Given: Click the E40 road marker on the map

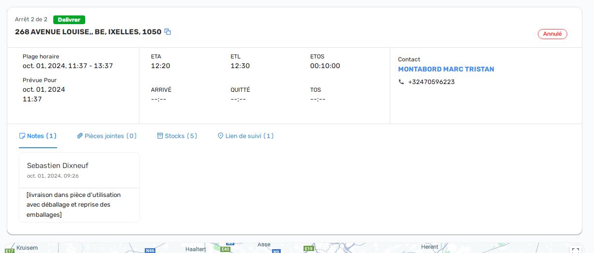Looking at the screenshot, I should [225, 249].
